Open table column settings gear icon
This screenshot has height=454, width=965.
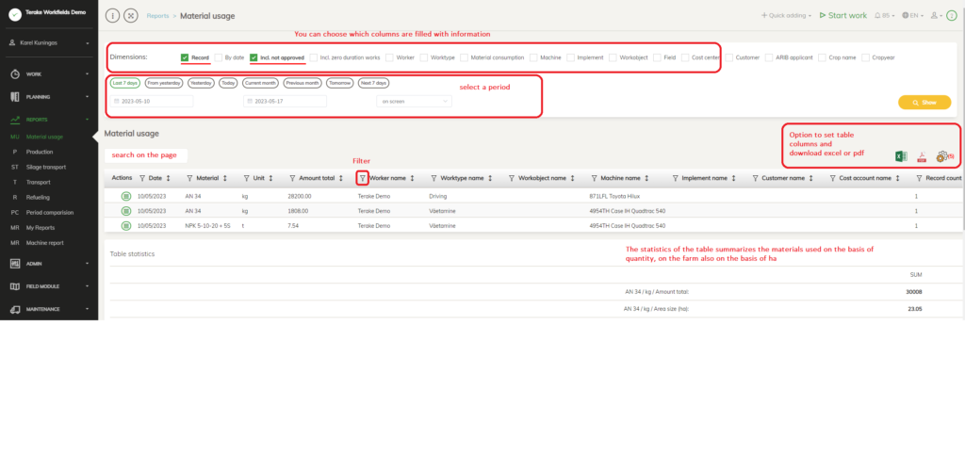[x=942, y=156]
